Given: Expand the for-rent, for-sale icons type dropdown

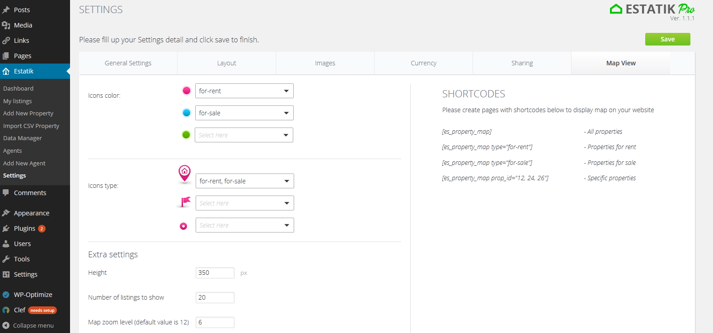Looking at the screenshot, I should click(244, 181).
